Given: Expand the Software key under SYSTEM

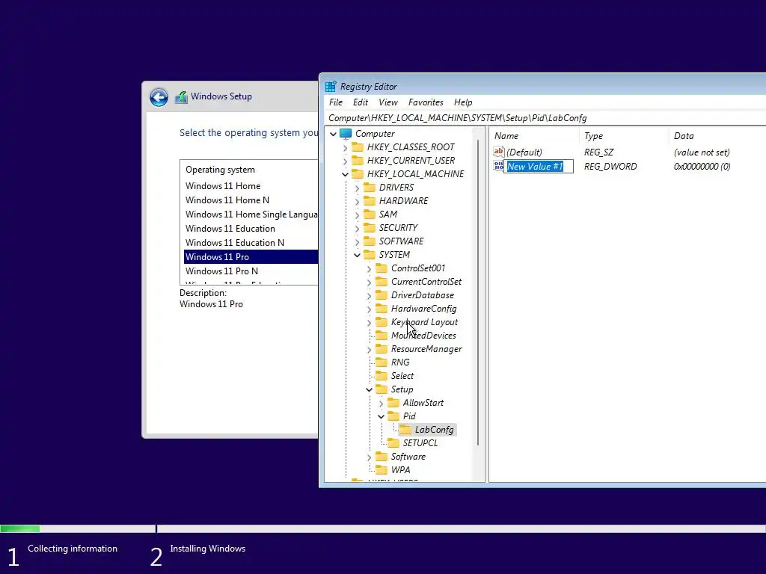Looking at the screenshot, I should click(370, 457).
